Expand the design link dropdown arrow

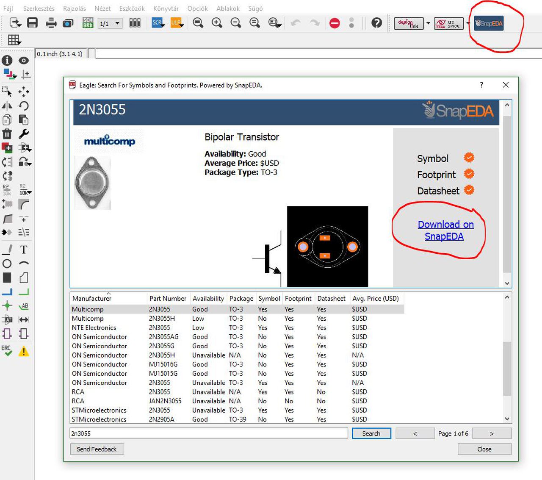[428, 23]
